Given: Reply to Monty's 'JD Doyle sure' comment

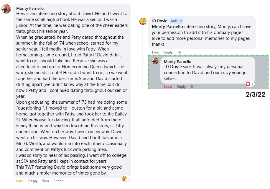Looking at the screenshot, I should (x=181, y=87).
